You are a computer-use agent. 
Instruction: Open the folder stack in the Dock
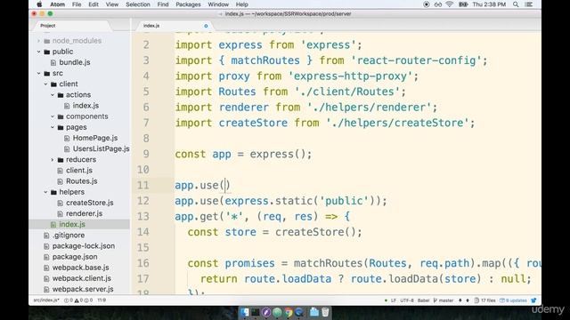coord(314,312)
